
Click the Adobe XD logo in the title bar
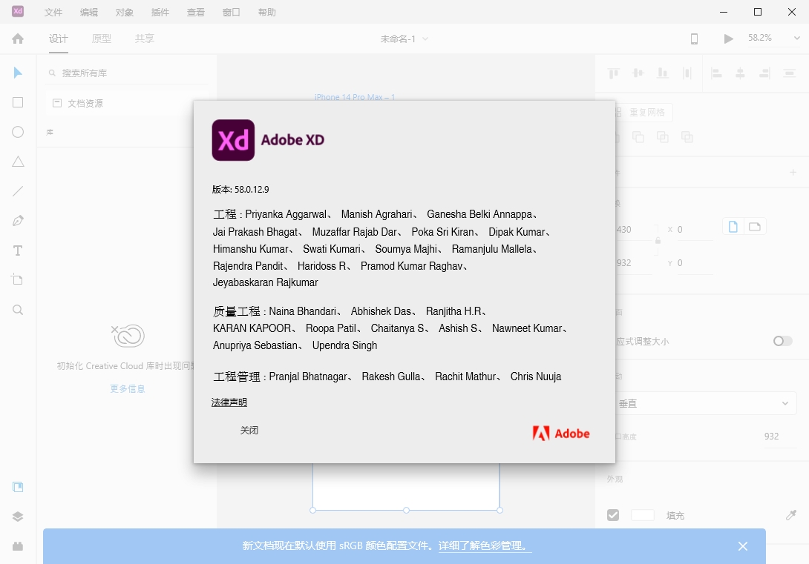pyautogui.click(x=18, y=11)
